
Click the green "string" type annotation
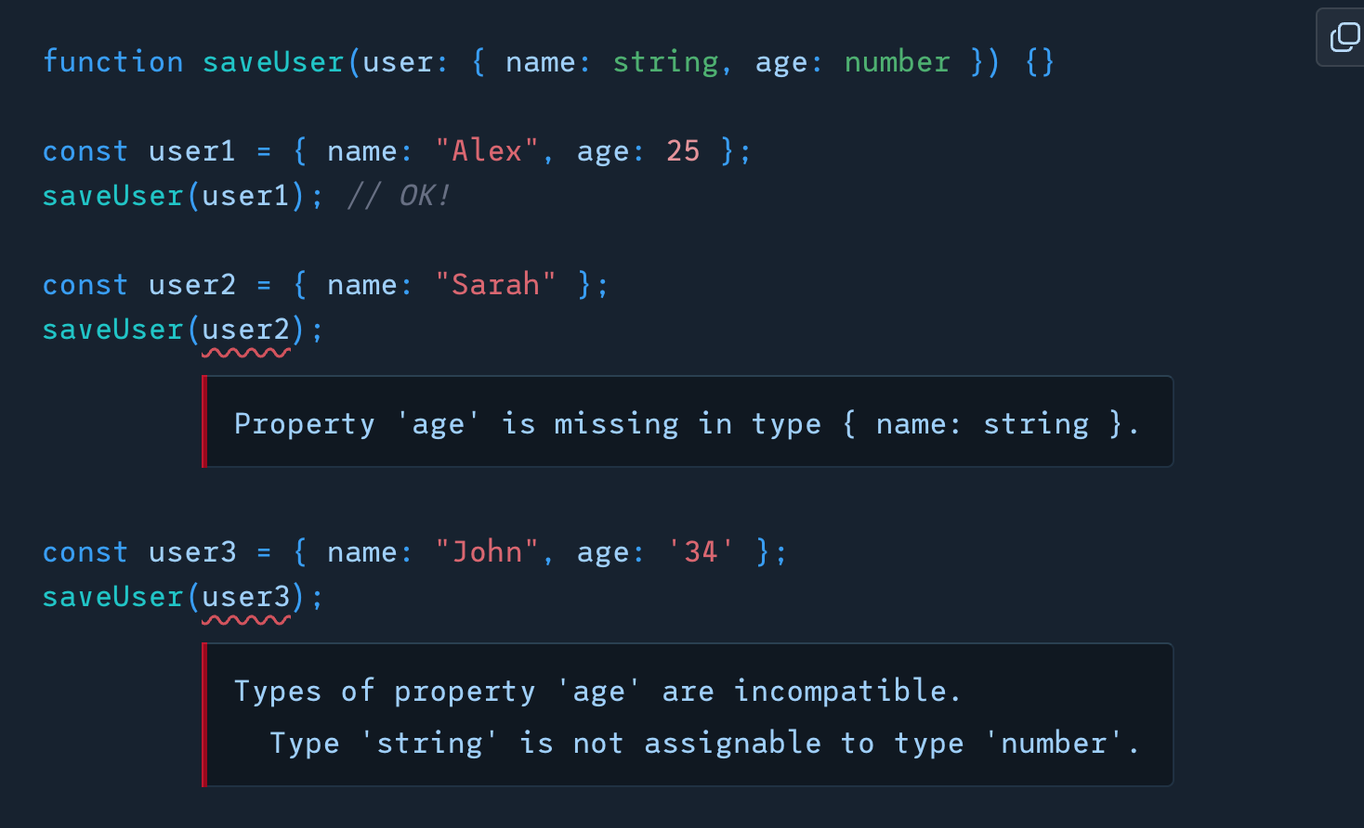pyautogui.click(x=665, y=62)
